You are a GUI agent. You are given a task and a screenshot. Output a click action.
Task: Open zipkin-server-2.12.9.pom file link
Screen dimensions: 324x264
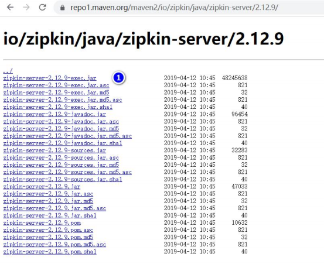click(x=42, y=223)
